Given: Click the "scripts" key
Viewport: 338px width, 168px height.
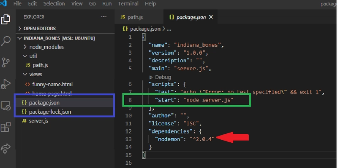Looking at the screenshot, I should tap(163, 84).
